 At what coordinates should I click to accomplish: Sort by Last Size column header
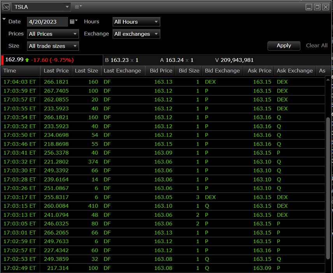pos(86,71)
